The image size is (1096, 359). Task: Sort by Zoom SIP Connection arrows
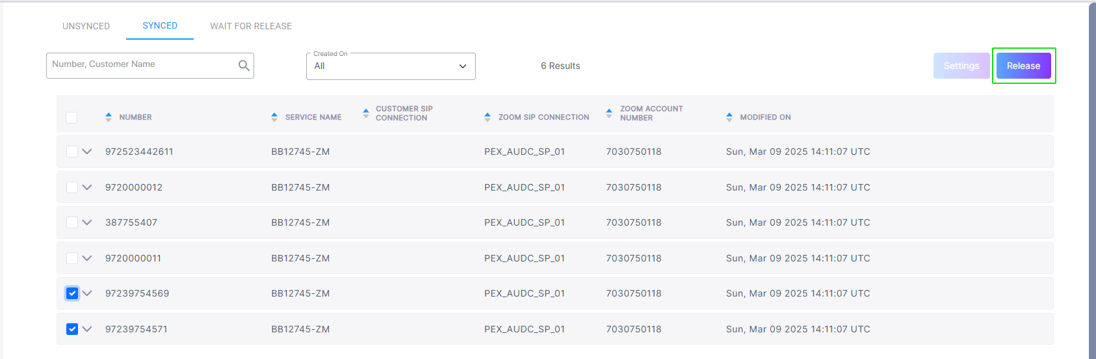click(488, 117)
